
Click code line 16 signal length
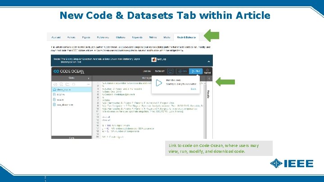116,125
